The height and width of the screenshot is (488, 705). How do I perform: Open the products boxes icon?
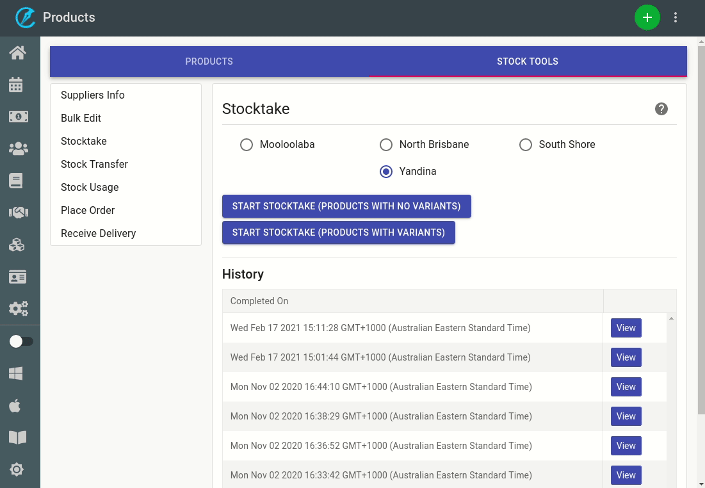coord(17,245)
